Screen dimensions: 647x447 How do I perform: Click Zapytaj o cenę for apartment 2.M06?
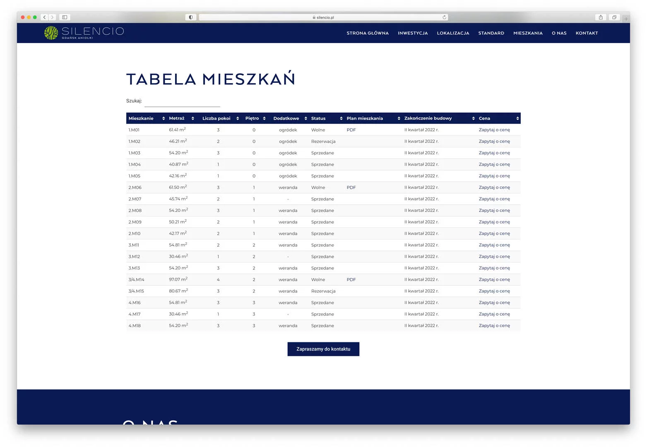[494, 187]
